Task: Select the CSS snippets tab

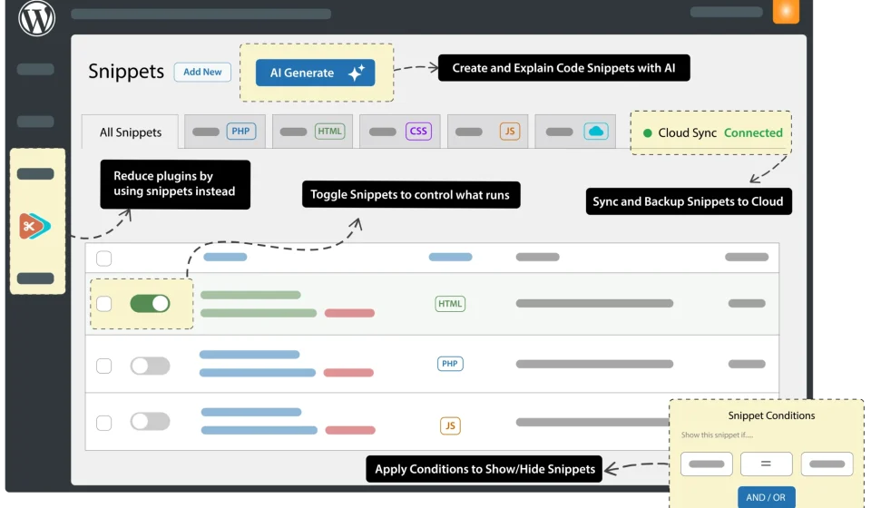Action: click(400, 132)
